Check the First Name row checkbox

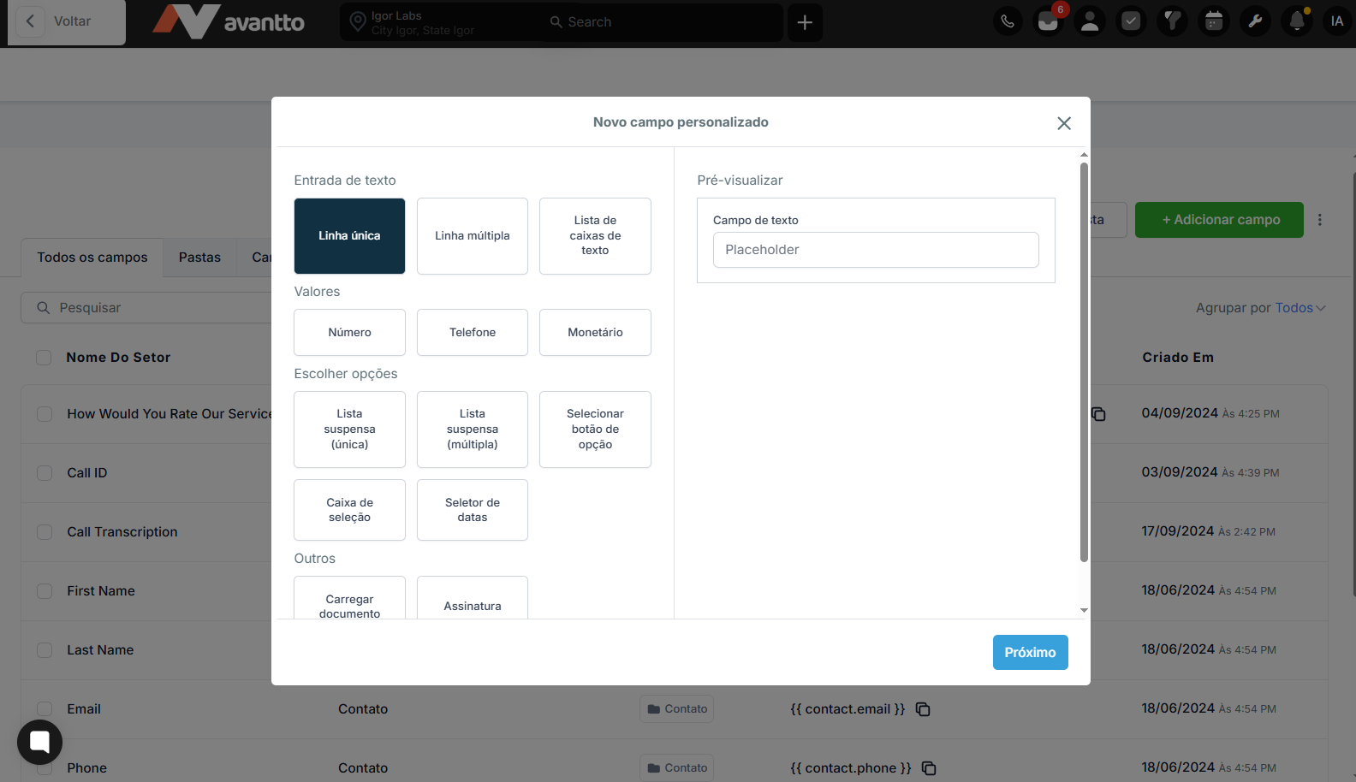[x=45, y=591]
